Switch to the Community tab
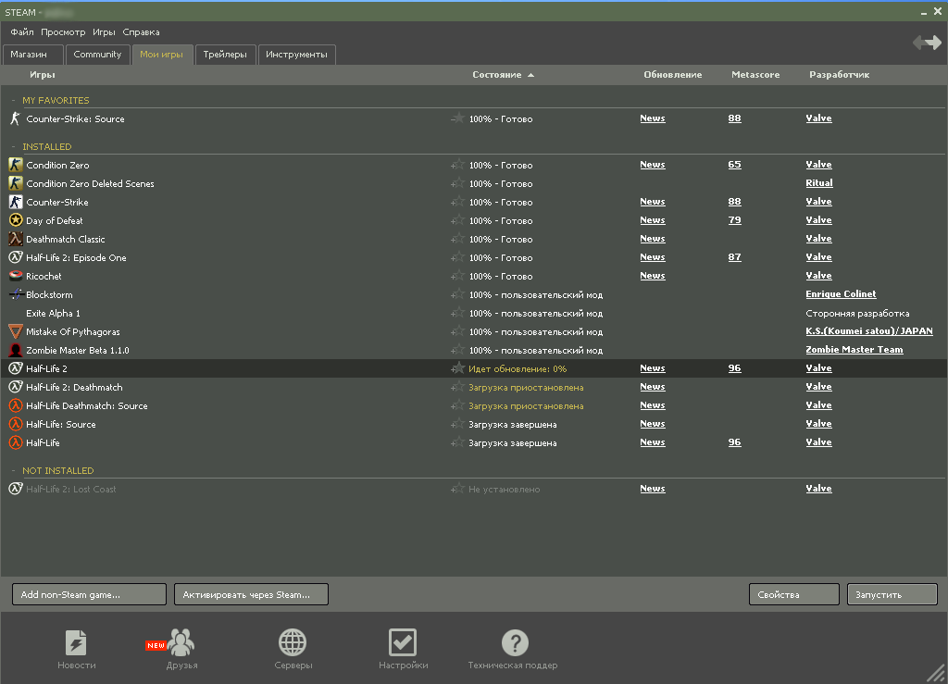The image size is (948, 684). tap(97, 55)
